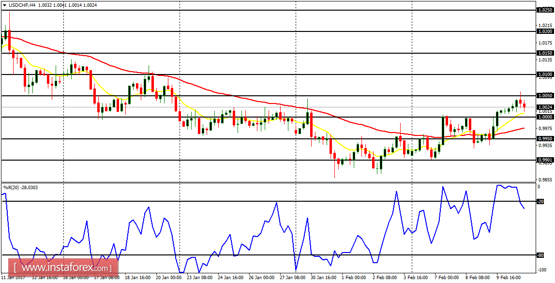Click the 1.0175 price axis value
This screenshot has width=555, height=283.
545,43
